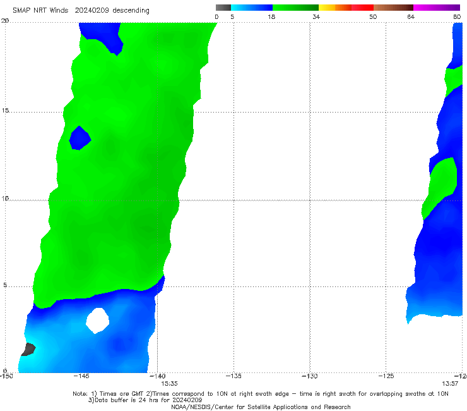Click the longitude axis label -130
This screenshot has height=411, width=467.
tap(310, 376)
